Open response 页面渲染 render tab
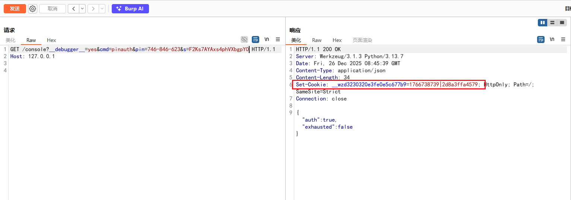The width and height of the screenshot is (571, 200). 362,40
